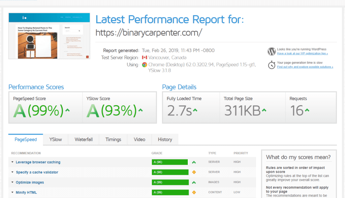Click the YSlow Score green up arrow
Viewport: 345px width, 198px height.
140,110
